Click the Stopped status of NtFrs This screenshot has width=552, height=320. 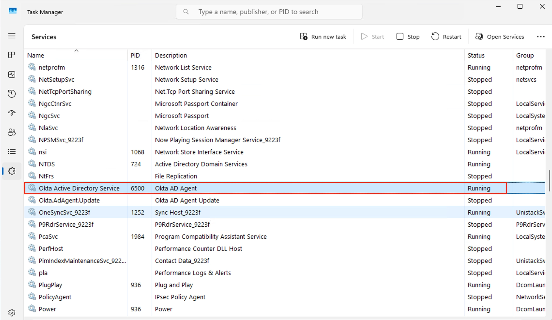(x=480, y=176)
